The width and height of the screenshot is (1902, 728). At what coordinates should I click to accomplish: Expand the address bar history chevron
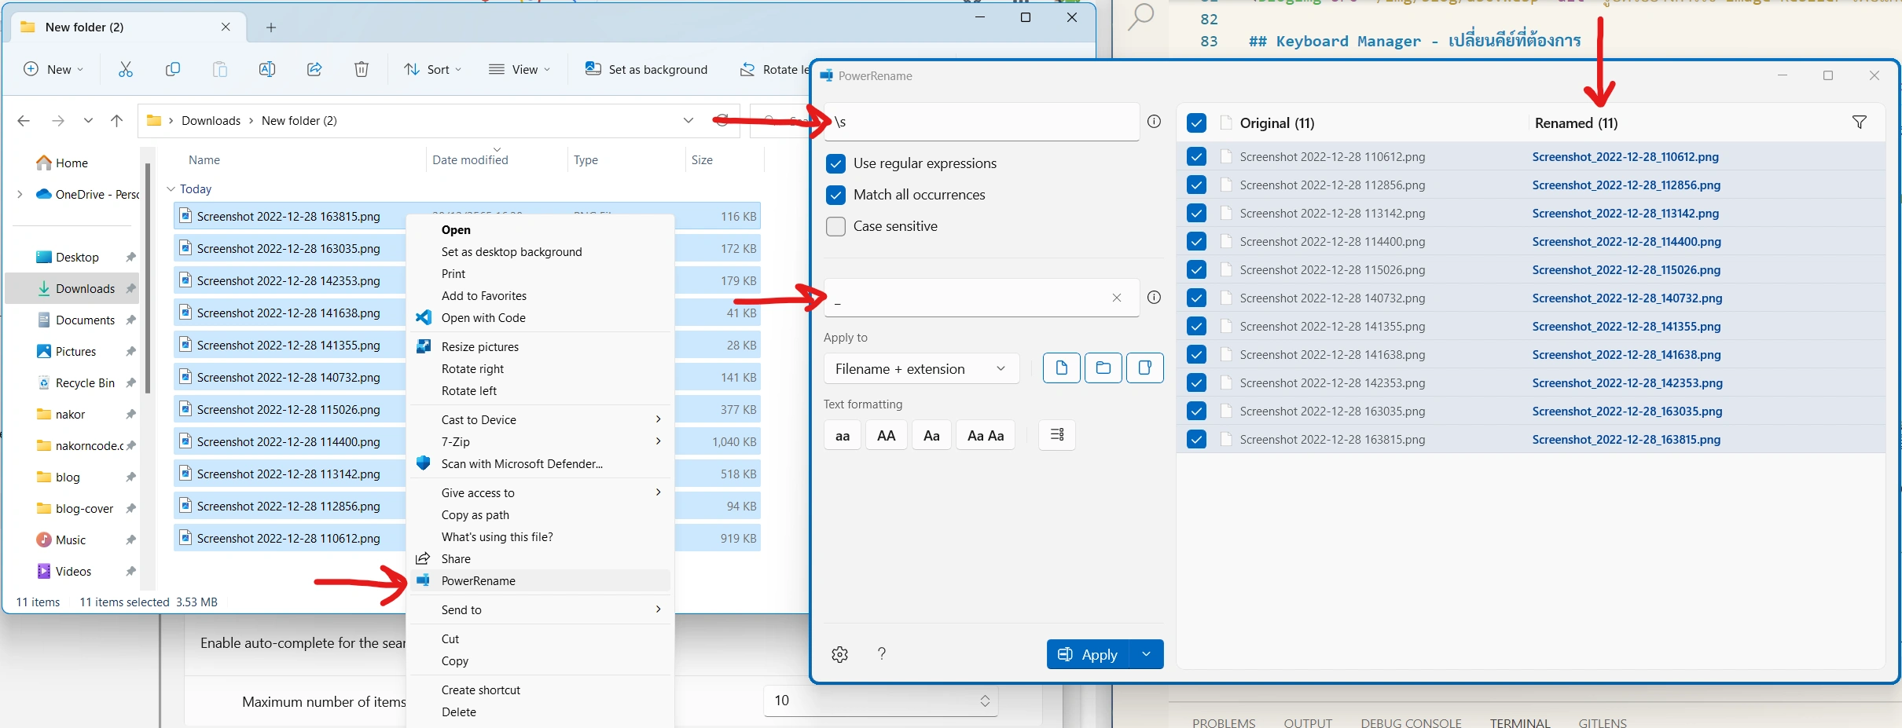click(688, 120)
